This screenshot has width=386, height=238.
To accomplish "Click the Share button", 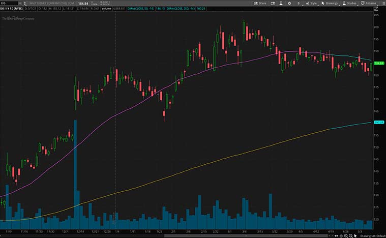I will pos(260,3).
